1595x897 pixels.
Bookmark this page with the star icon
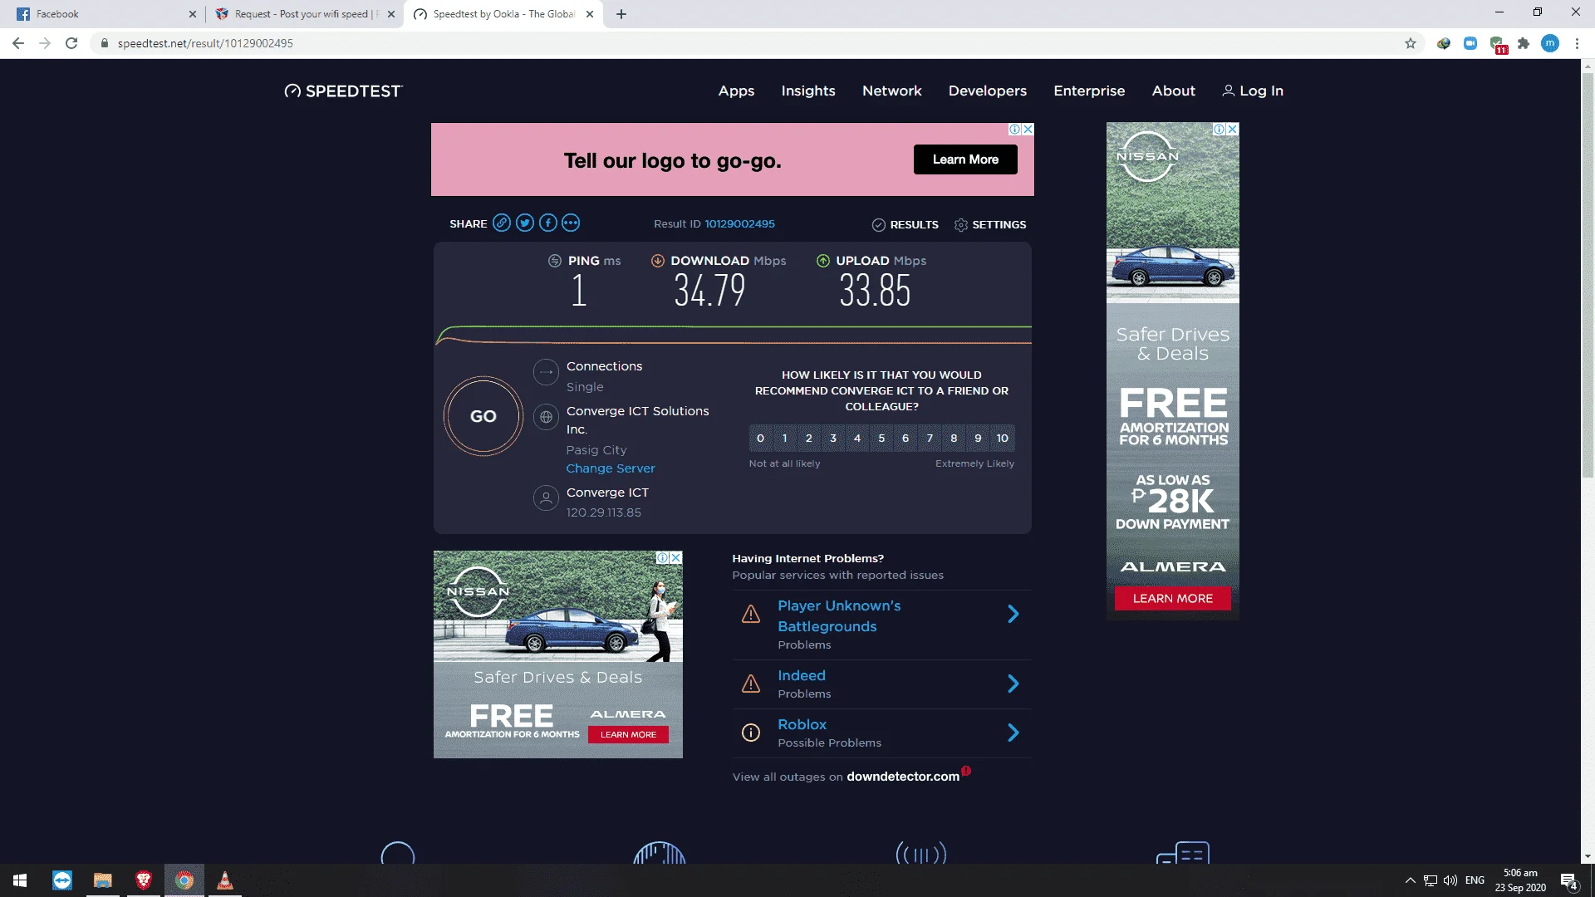(1411, 43)
